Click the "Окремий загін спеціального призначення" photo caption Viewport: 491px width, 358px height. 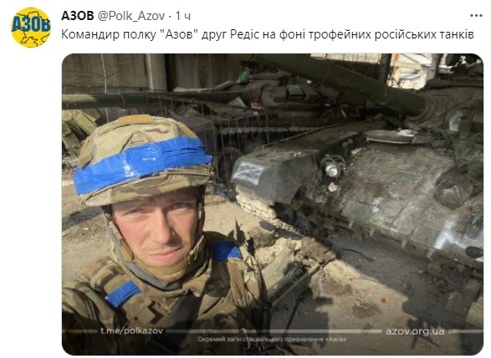(x=272, y=340)
